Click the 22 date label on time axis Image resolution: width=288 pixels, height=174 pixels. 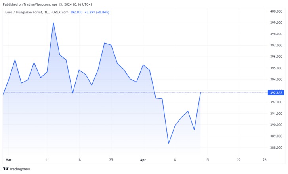point(238,159)
